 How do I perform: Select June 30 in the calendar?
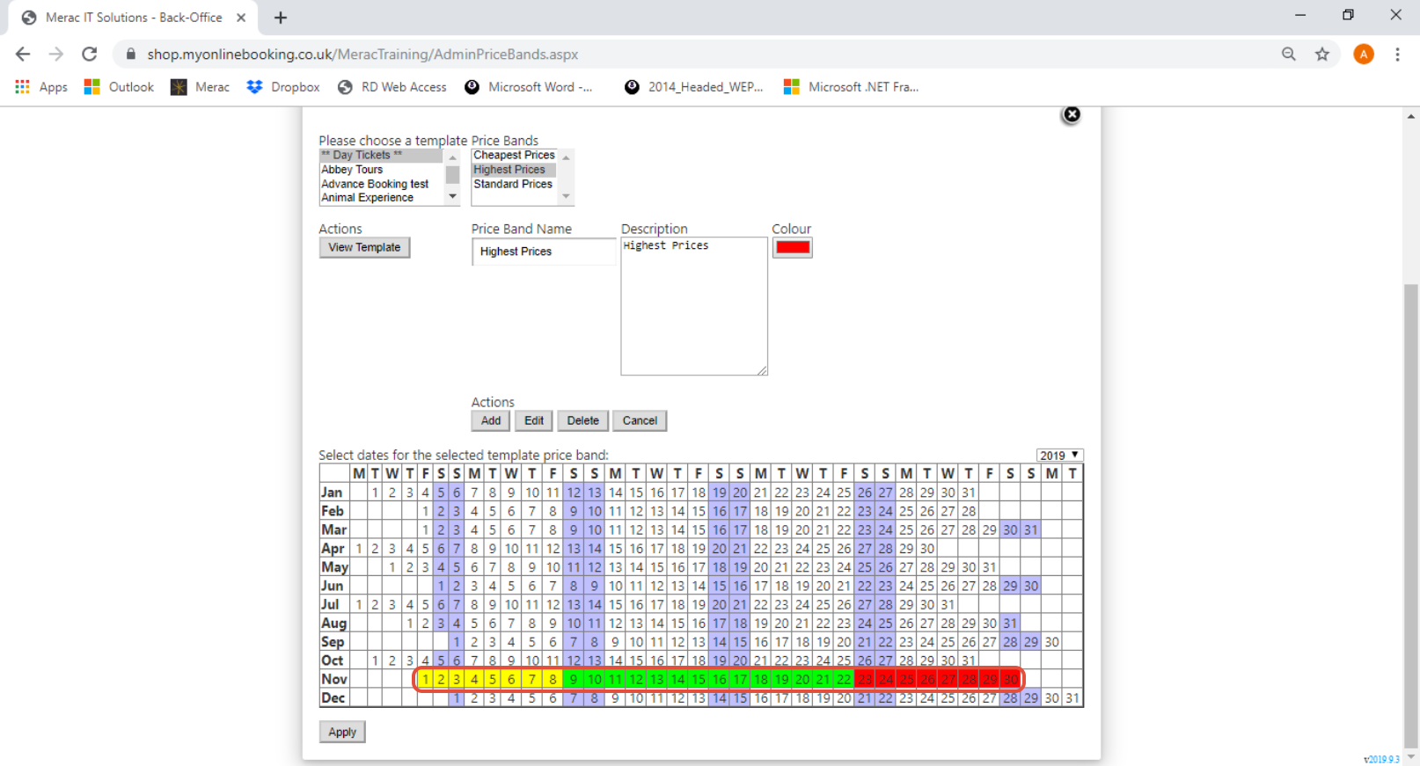pyautogui.click(x=1031, y=586)
